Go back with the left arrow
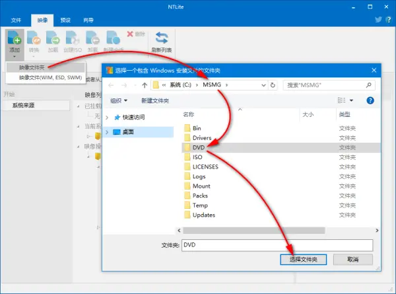This screenshot has width=396, height=294. [111, 85]
